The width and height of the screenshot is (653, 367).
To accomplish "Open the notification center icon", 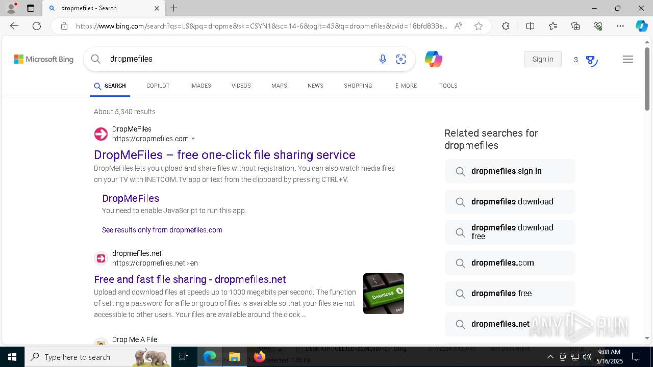I will 636,357.
